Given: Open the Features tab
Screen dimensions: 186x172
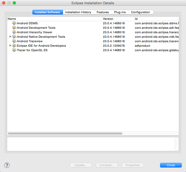Looking at the screenshot, I should pyautogui.click(x=103, y=12).
